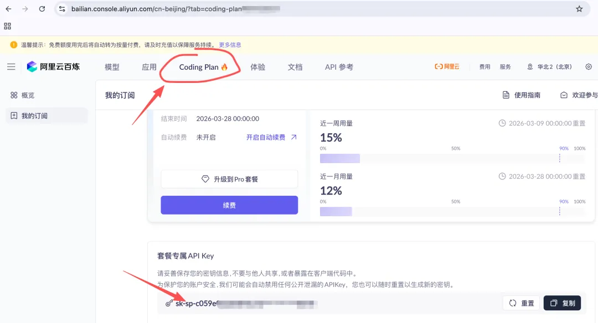Click the 近一周用量 progress bar
Screen dimensions: 598x323
click(x=452, y=158)
